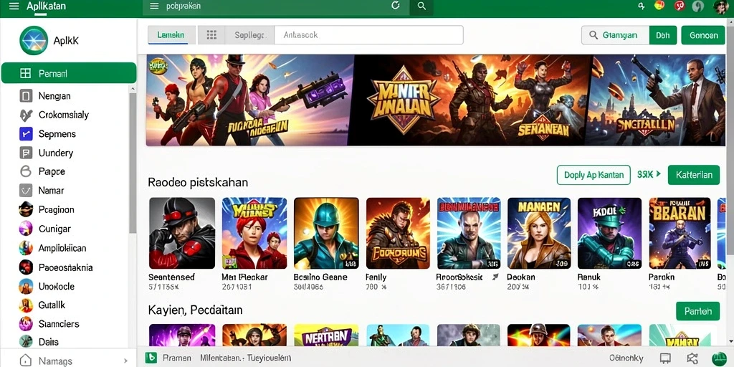
Task: Open the Deokan game thumbnail
Action: click(x=539, y=233)
